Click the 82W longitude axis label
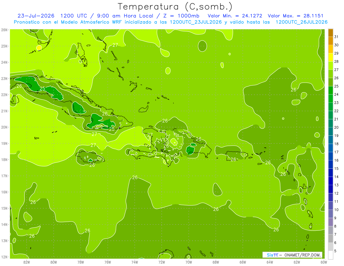This screenshot has width=344, height=266. tap(26, 262)
